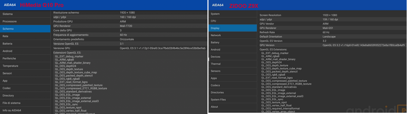Viewport: 407px width, 114px height.
Task: Click GL_ARM_mali_shader_binary in the HiMedia list
Action: coord(73,63)
